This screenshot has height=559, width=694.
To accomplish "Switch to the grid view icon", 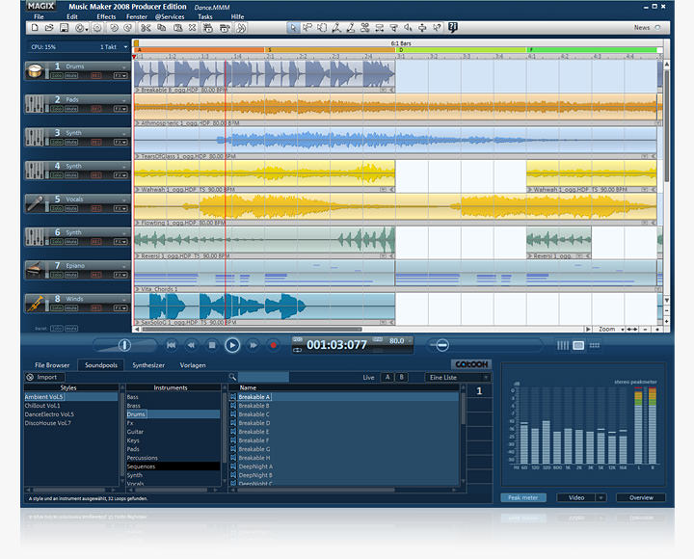I will [x=595, y=345].
